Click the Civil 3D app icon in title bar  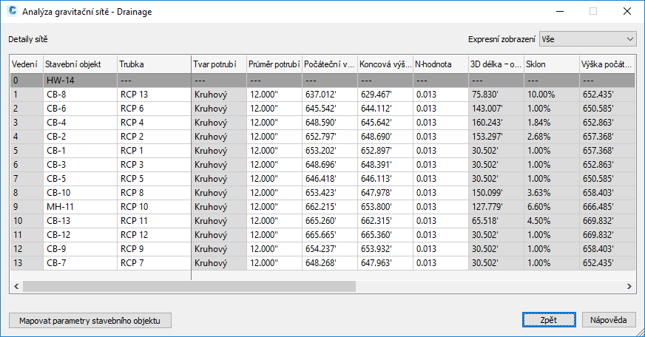(13, 11)
